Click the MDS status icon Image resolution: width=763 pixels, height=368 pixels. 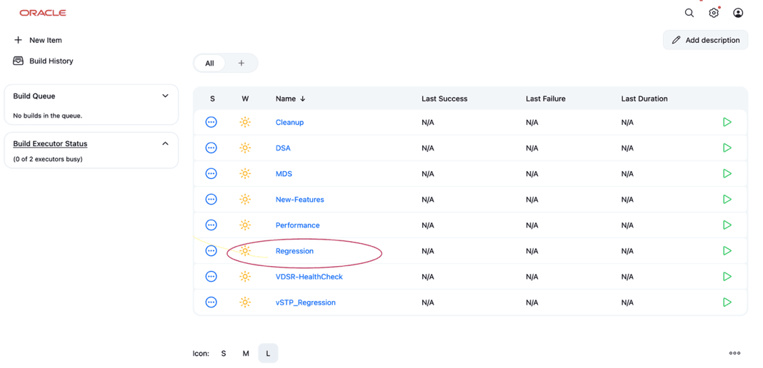click(x=211, y=174)
